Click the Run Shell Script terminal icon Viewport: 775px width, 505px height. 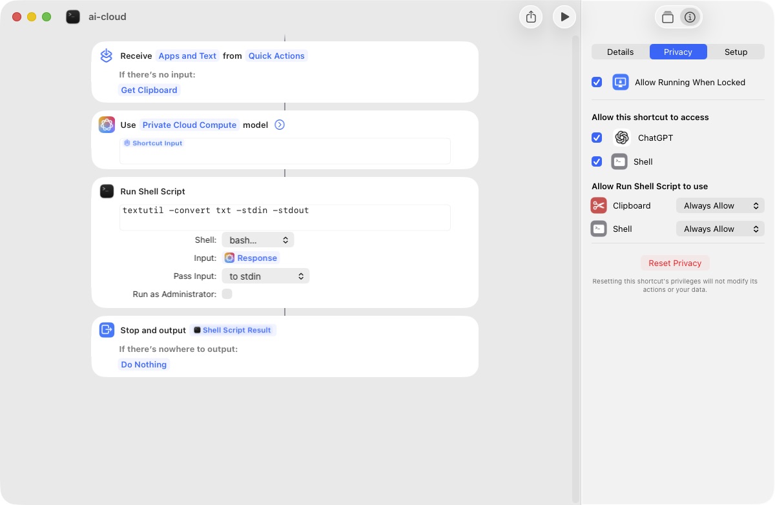click(107, 191)
